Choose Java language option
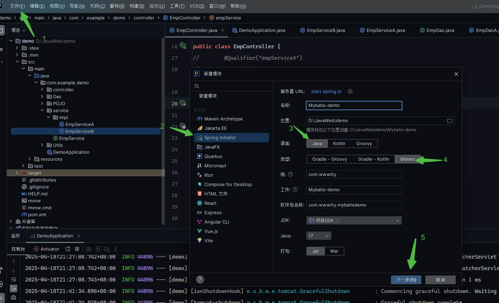This screenshot has height=303, width=499. 317,143
